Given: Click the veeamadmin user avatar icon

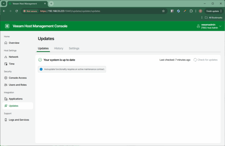Looking at the screenshot, I should pos(198,26).
